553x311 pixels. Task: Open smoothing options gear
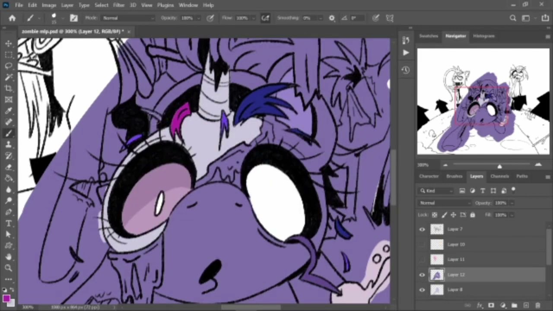point(332,18)
